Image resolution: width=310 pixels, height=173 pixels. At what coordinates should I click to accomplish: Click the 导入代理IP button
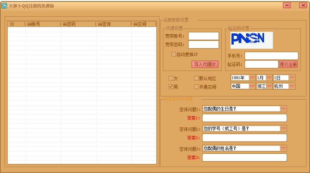(x=205, y=64)
